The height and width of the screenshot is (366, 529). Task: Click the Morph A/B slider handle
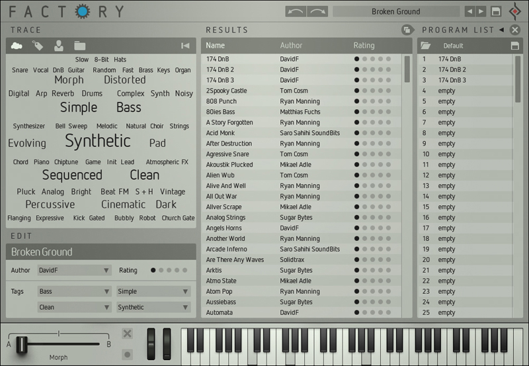(22, 345)
